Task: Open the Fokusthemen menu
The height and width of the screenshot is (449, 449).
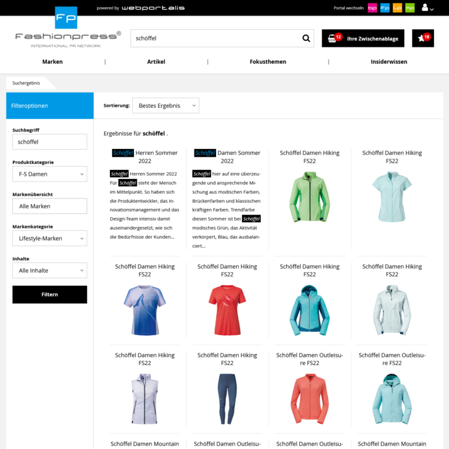Action: (x=267, y=62)
